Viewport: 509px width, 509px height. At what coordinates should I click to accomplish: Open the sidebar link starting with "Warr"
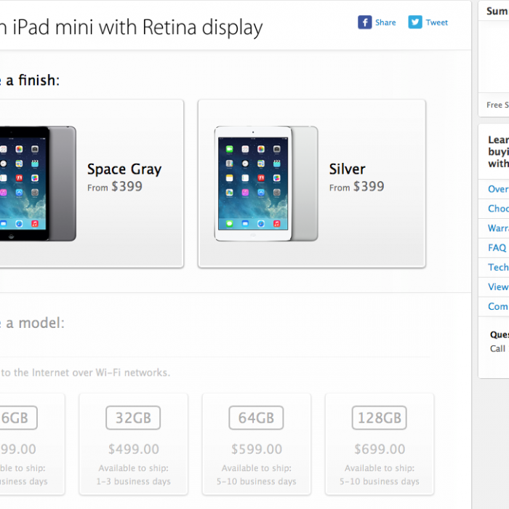click(x=497, y=228)
